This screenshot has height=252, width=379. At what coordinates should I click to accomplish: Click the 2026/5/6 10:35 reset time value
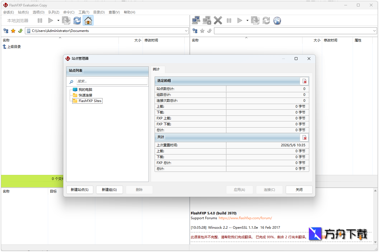(293, 145)
